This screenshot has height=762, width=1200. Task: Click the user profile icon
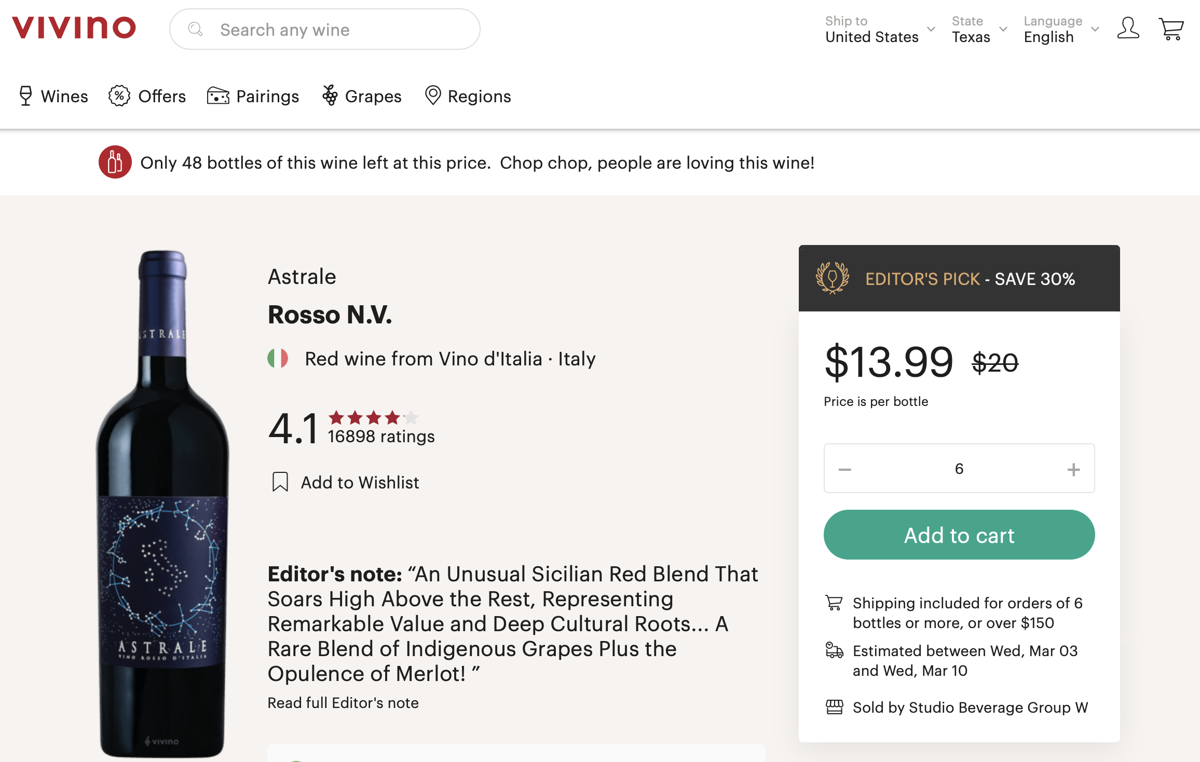[1128, 29]
